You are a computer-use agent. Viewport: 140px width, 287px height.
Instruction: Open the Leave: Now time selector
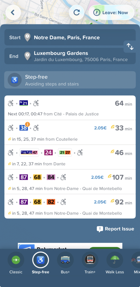(x=111, y=12)
